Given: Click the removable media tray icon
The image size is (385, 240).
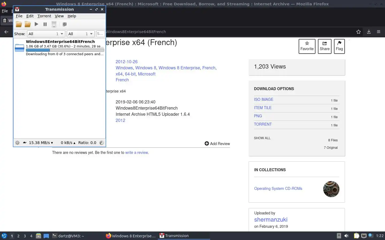Looking at the screenshot, I should click(x=339, y=236).
